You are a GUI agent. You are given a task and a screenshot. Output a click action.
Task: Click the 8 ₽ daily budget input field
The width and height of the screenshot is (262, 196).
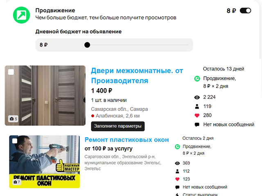pyautogui.click(x=114, y=45)
